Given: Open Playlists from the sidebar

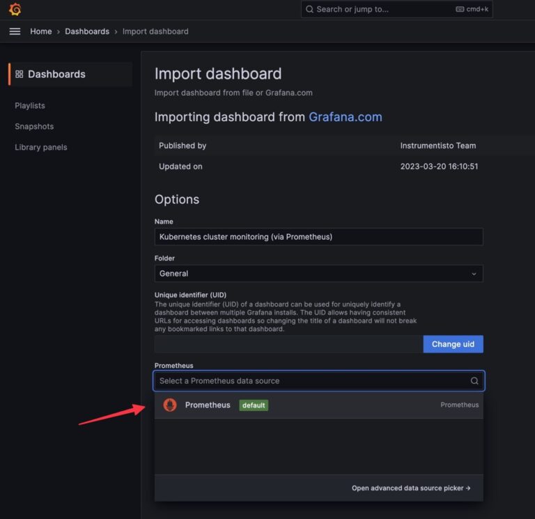Looking at the screenshot, I should pyautogui.click(x=30, y=105).
